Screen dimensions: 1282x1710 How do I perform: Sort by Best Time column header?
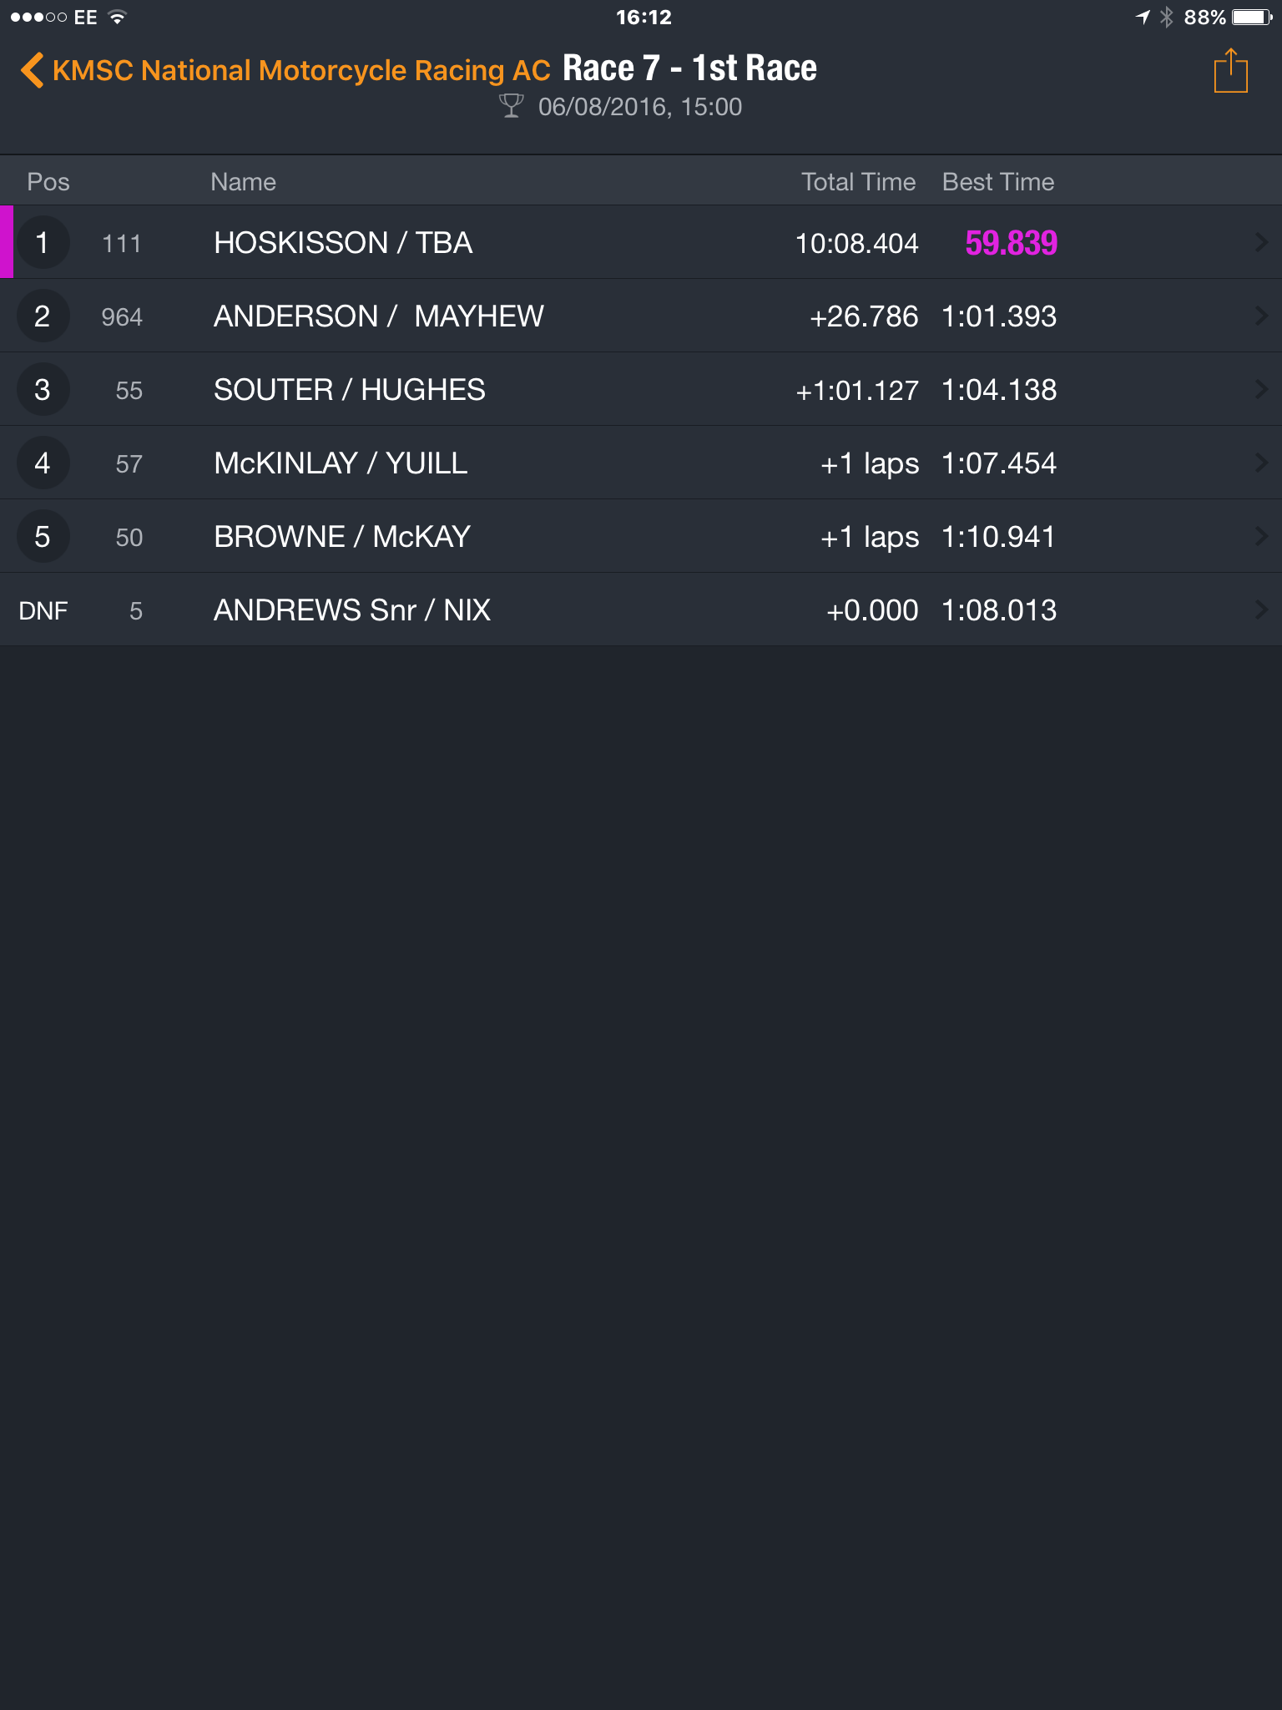(998, 182)
